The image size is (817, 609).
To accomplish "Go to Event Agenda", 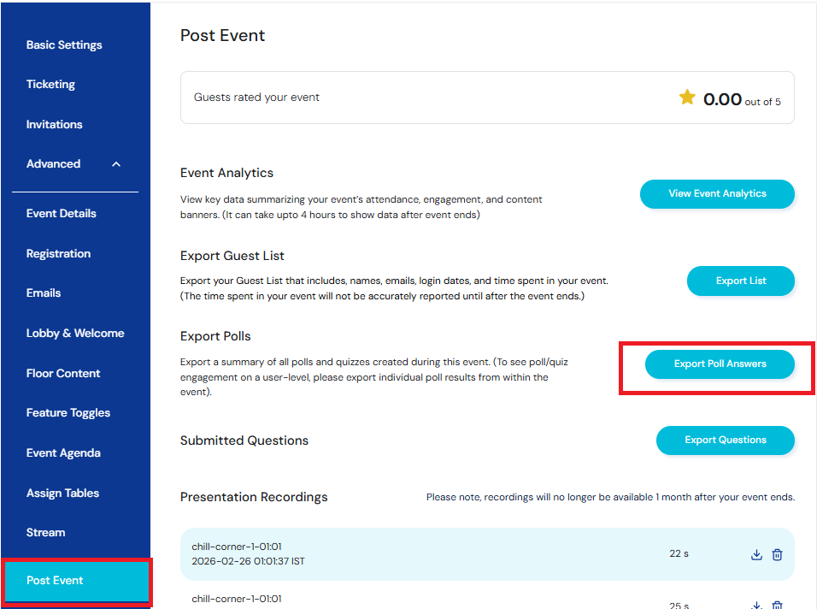I will point(63,452).
